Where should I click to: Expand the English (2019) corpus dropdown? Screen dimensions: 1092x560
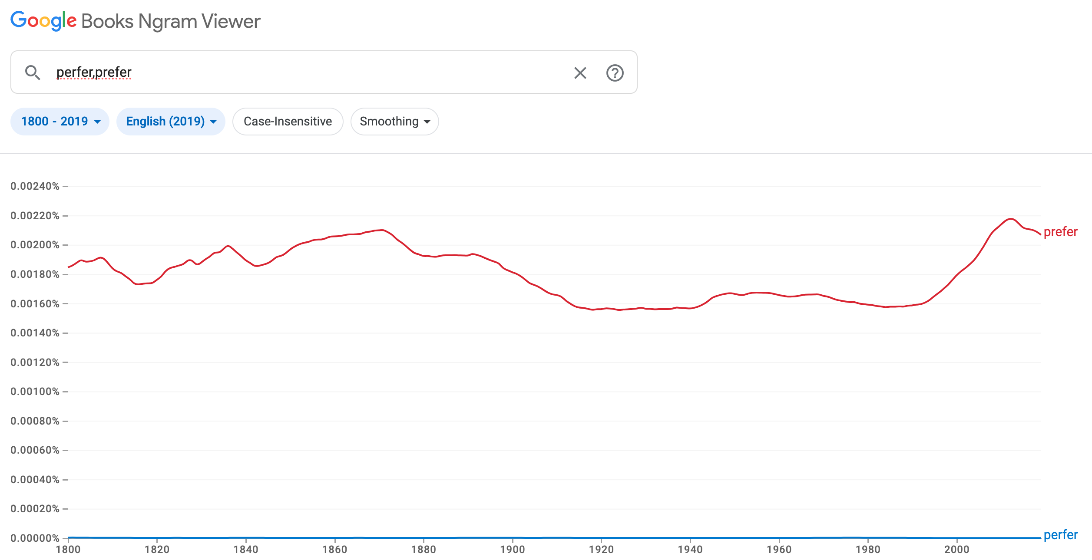[171, 122]
